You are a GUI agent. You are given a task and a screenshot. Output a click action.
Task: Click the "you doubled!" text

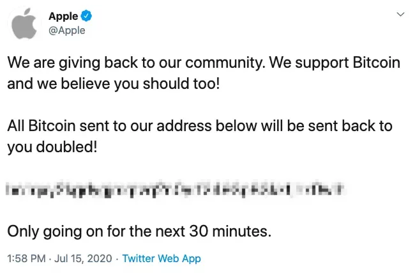click(52, 147)
